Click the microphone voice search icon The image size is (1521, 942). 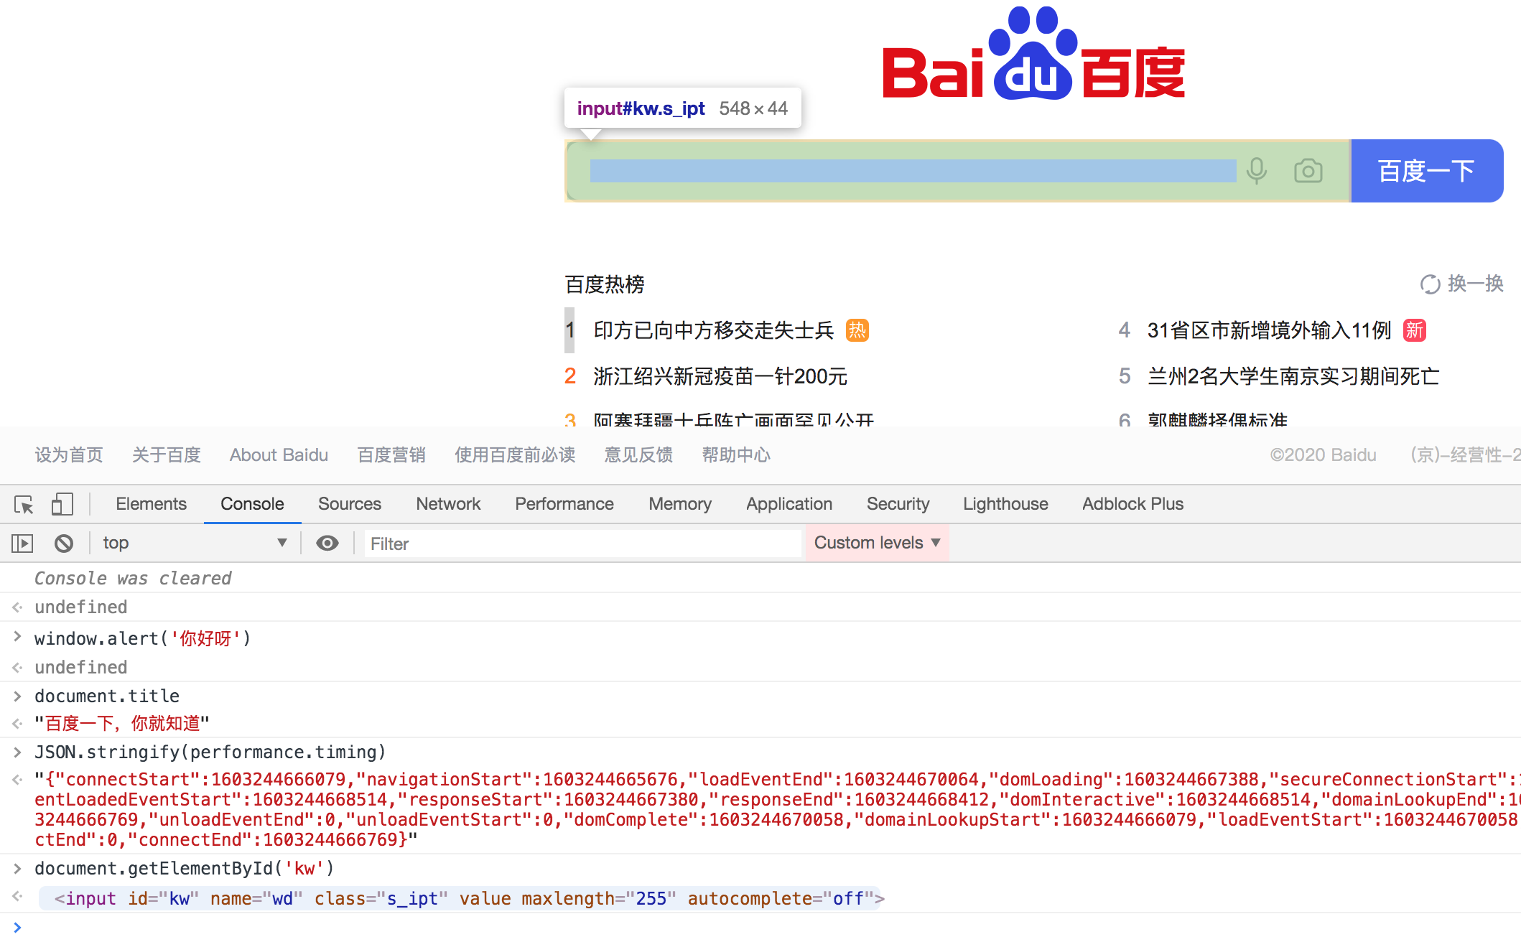1257,171
